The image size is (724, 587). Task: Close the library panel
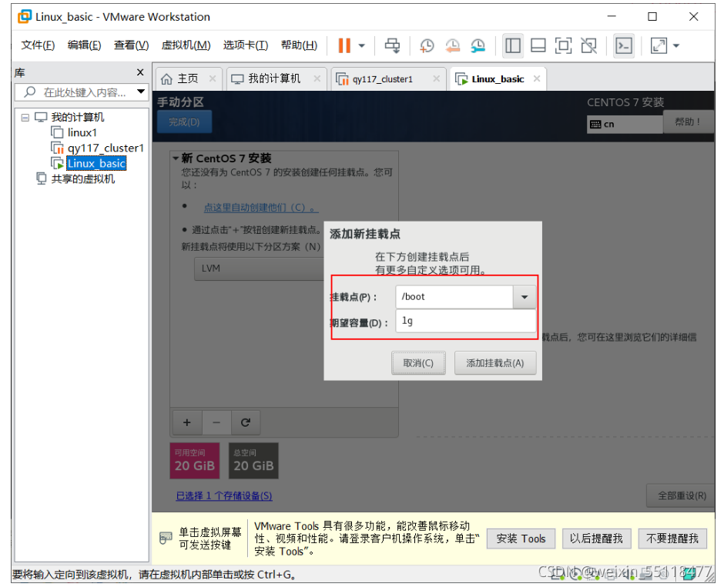coord(140,72)
